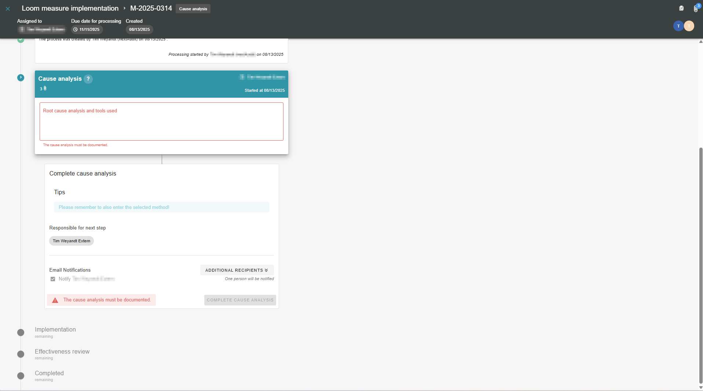Click the clock icon on due date

tap(76, 30)
